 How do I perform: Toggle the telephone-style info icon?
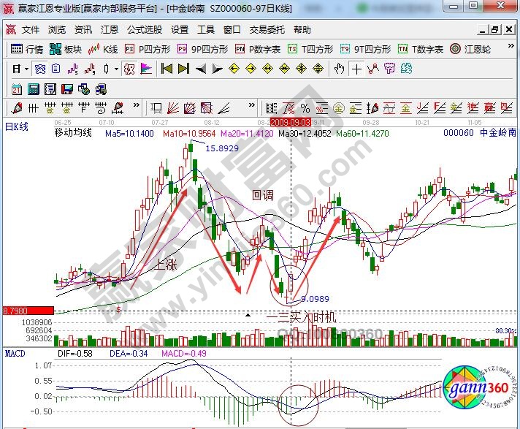pyautogui.click(x=39, y=69)
